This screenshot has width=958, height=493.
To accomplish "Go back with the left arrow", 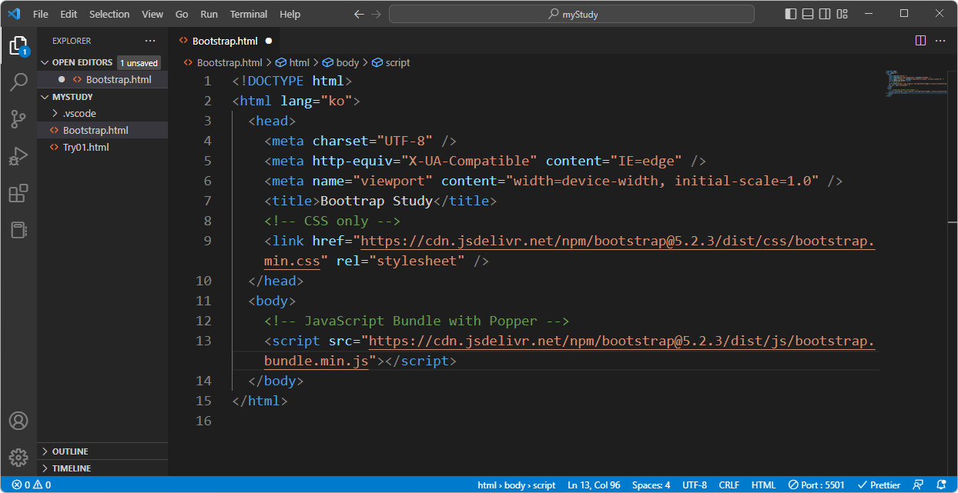I will (359, 14).
